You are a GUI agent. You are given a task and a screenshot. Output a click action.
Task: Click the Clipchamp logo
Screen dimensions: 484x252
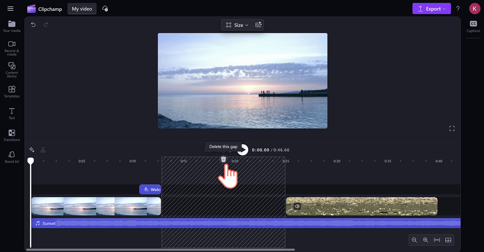pyautogui.click(x=44, y=9)
